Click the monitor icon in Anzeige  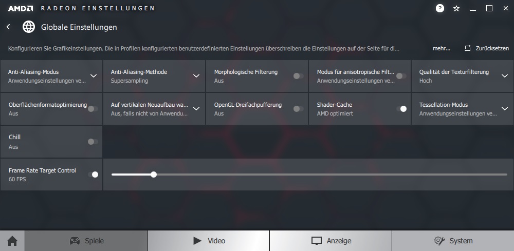pyautogui.click(x=316, y=241)
